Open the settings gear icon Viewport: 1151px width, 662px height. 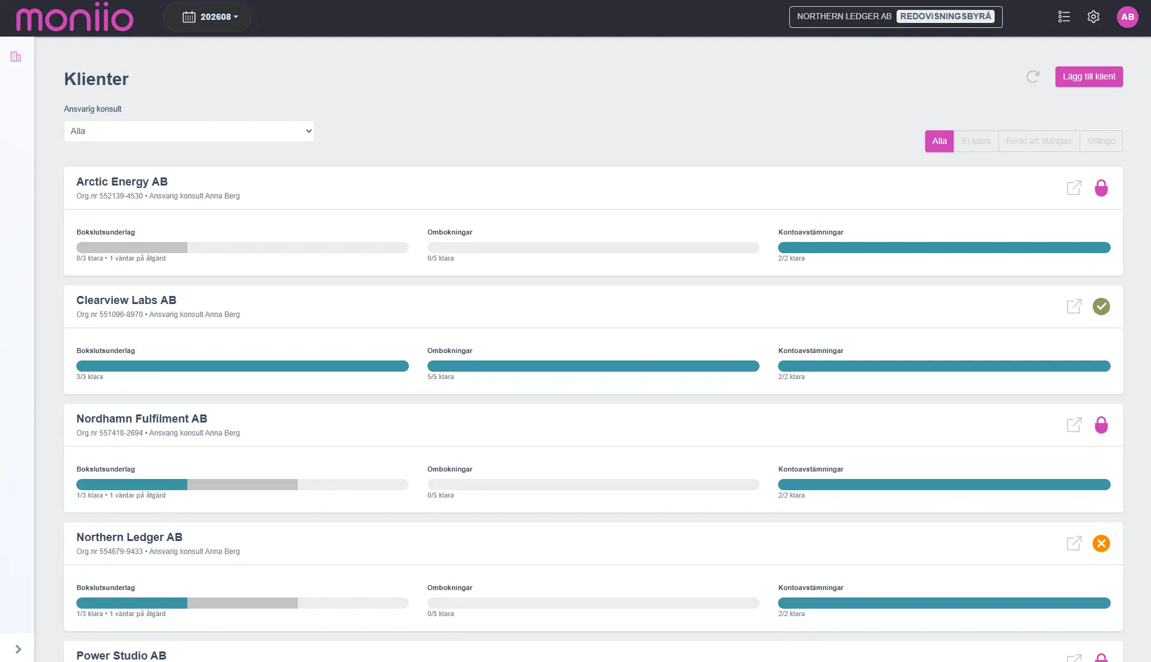1093,17
